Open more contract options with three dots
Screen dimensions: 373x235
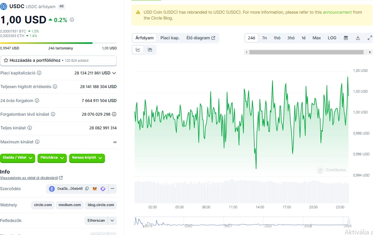112,189
